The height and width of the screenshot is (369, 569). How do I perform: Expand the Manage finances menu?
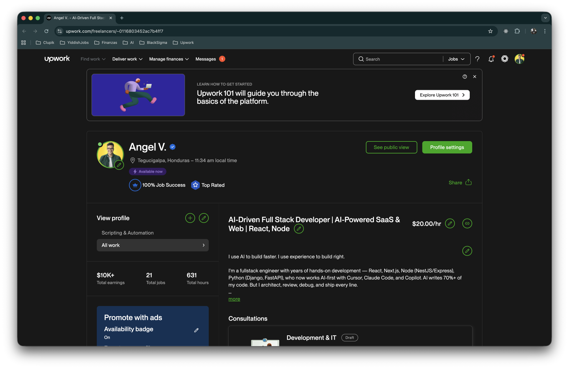(169, 59)
